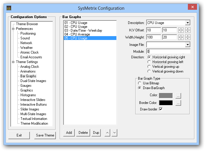Collapse the Preferences tree node
205x151 pixels.
click(13, 29)
